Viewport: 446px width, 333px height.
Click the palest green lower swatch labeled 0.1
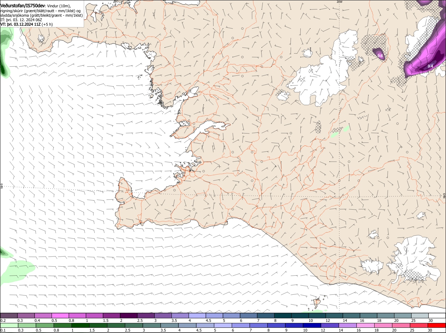(x=9, y=325)
